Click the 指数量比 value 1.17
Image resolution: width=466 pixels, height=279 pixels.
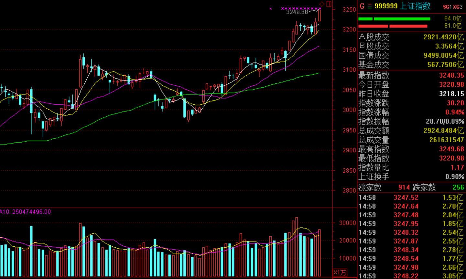click(x=458, y=167)
